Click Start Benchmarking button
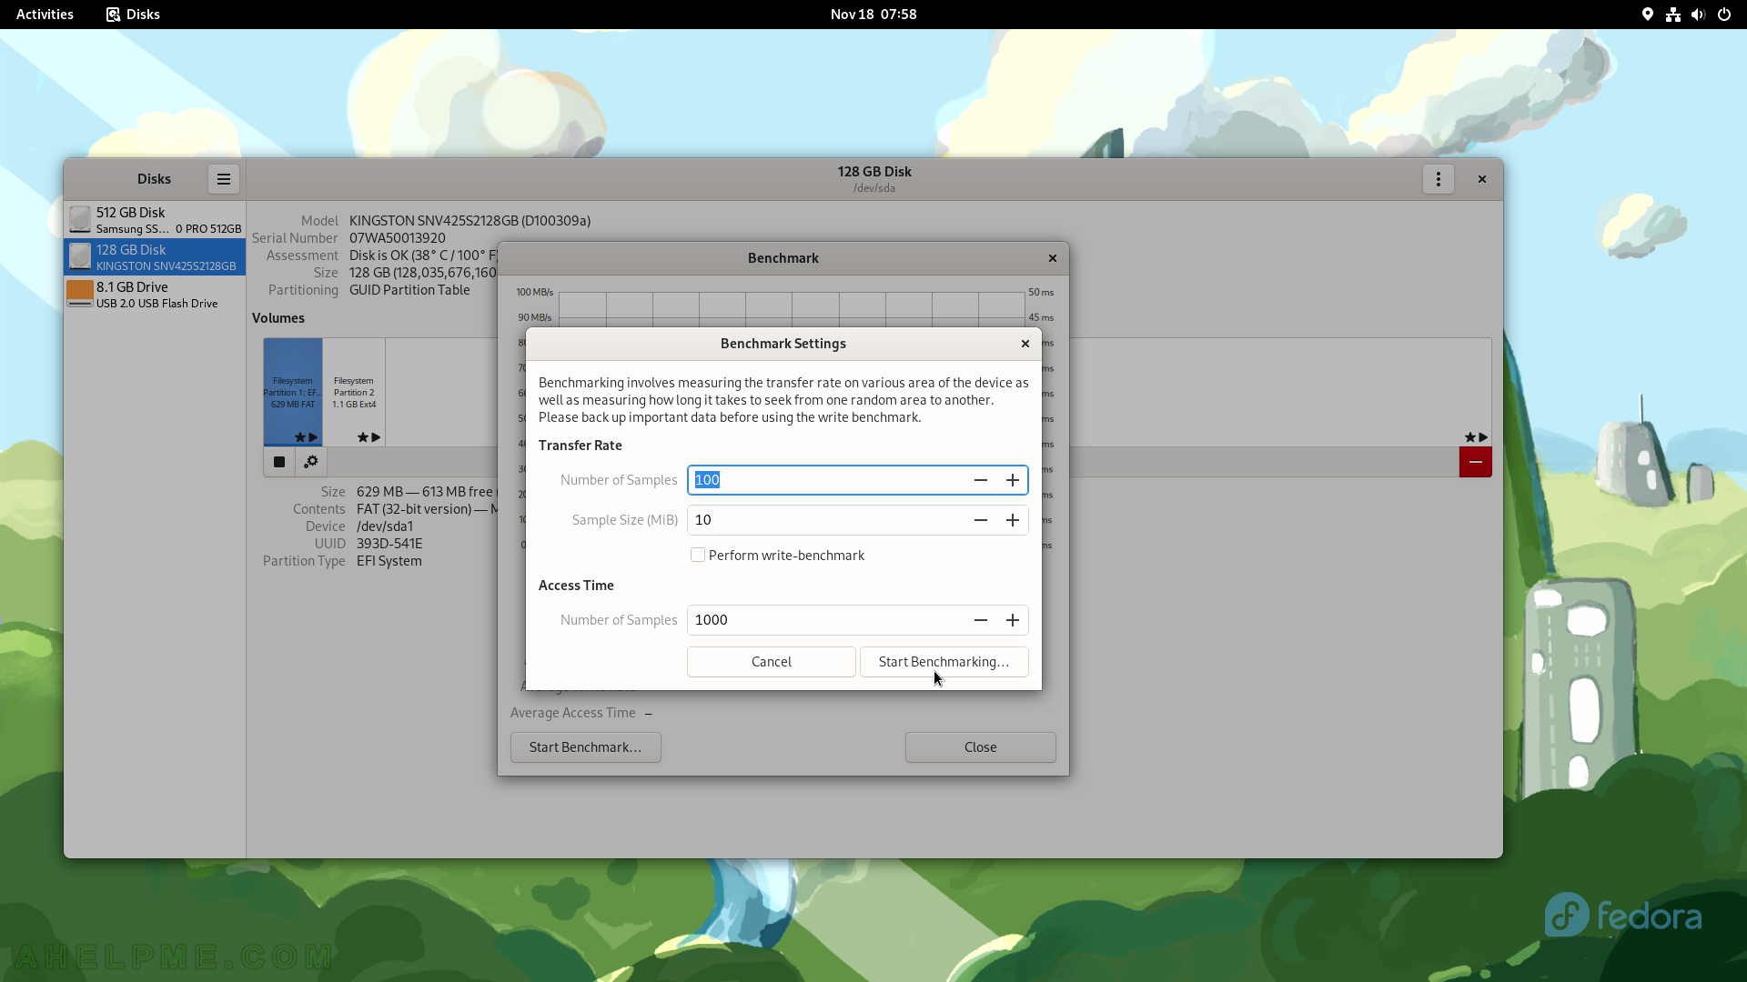1747x982 pixels. 944,662
